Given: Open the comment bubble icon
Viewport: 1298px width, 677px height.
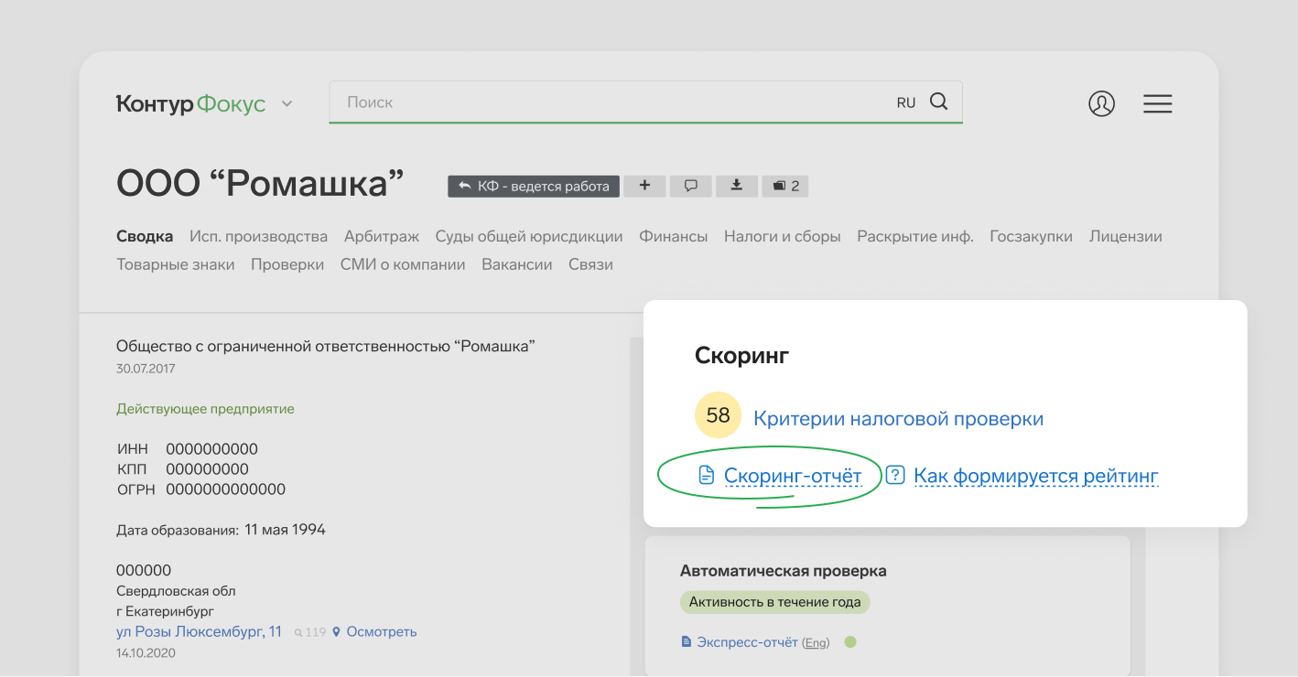Looking at the screenshot, I should (x=691, y=186).
